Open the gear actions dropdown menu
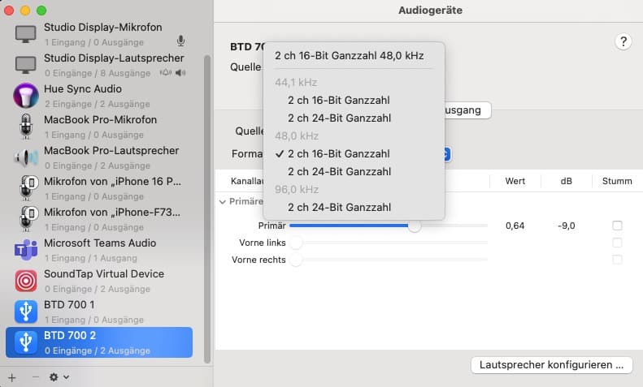Viewport: 643px width, 387px height. pos(59,377)
